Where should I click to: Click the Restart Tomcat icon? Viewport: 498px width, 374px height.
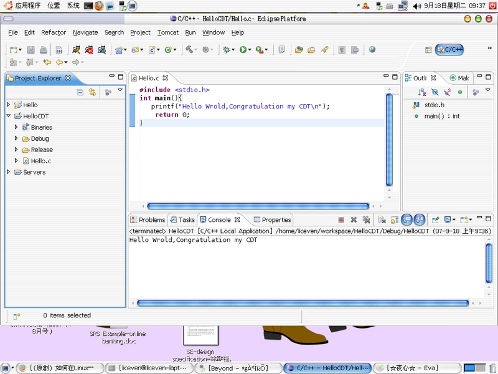pyautogui.click(x=101, y=49)
